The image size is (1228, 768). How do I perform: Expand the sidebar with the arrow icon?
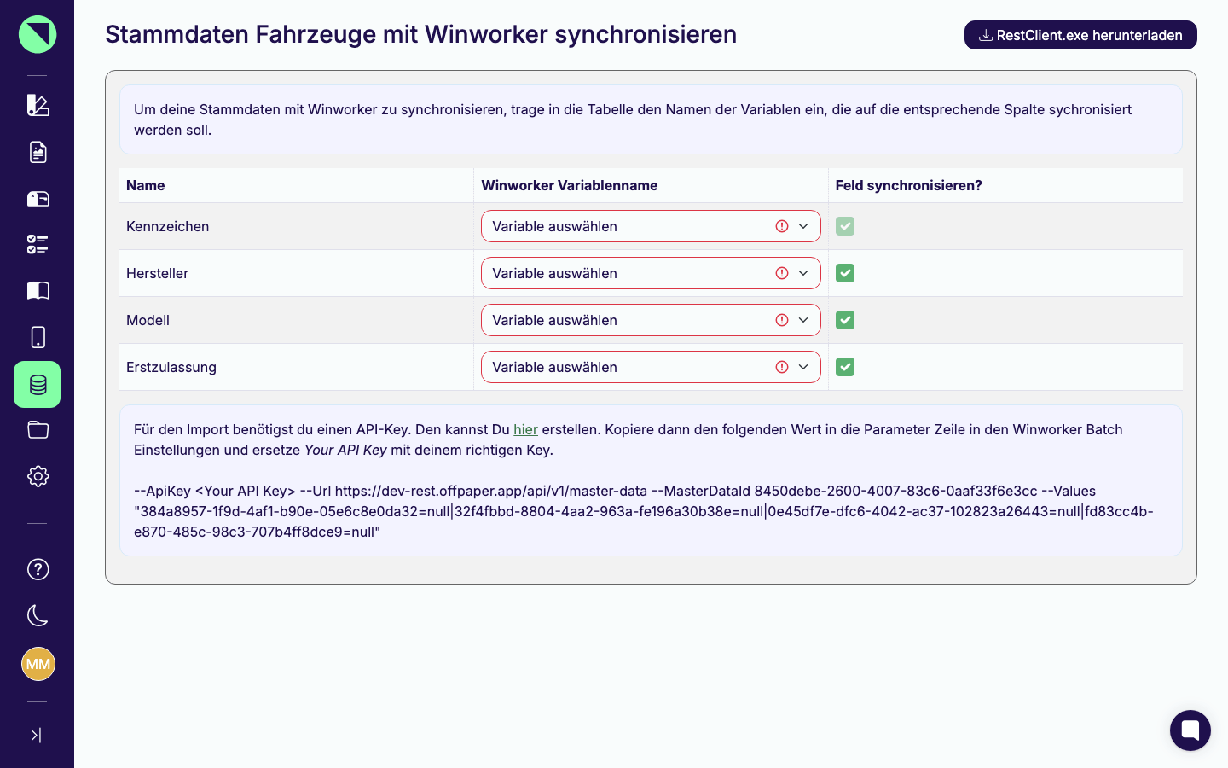click(36, 735)
